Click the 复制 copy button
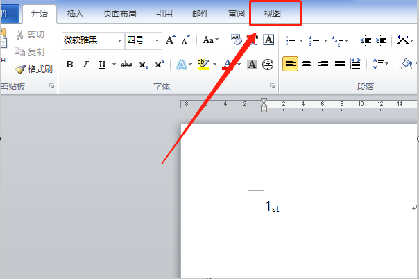This screenshot has height=279, width=419. [x=29, y=51]
